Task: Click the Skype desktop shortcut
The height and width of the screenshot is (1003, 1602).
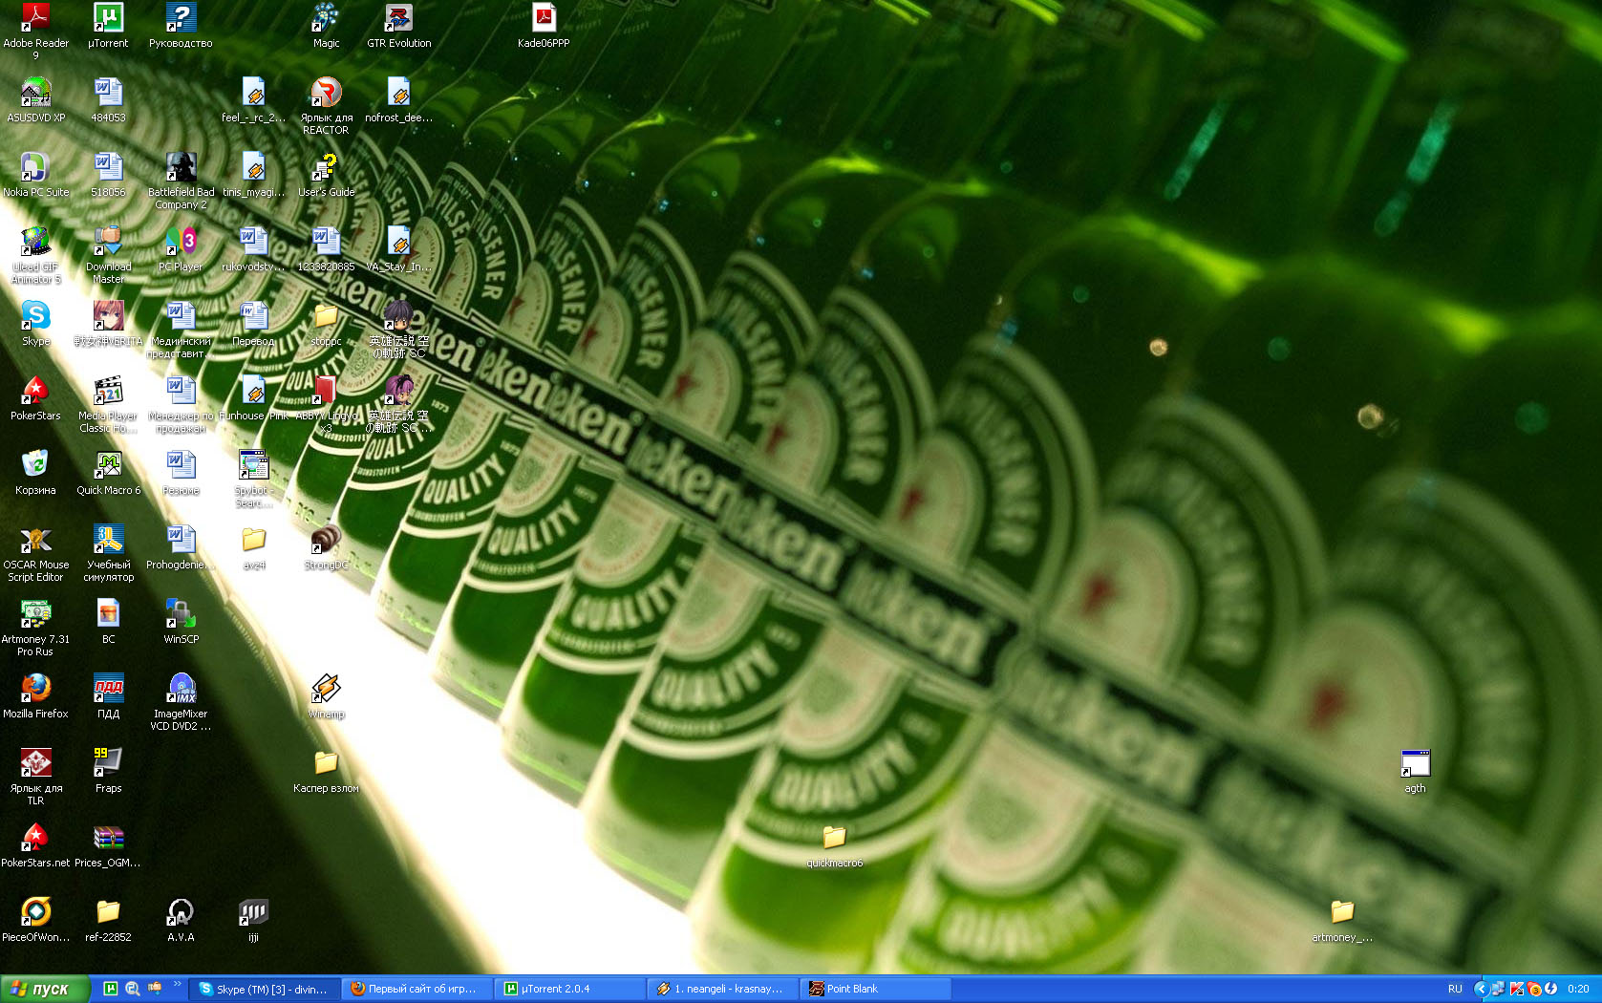Action: tap(35, 316)
